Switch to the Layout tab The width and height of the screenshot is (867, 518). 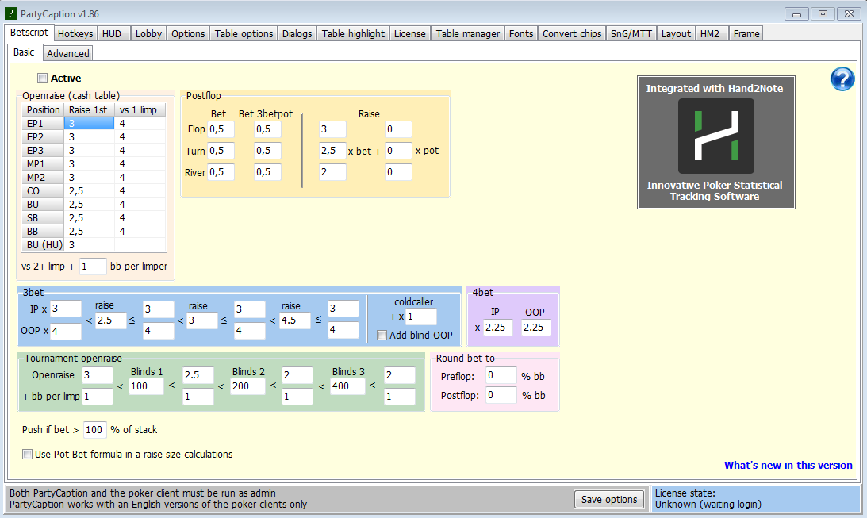pyautogui.click(x=676, y=34)
